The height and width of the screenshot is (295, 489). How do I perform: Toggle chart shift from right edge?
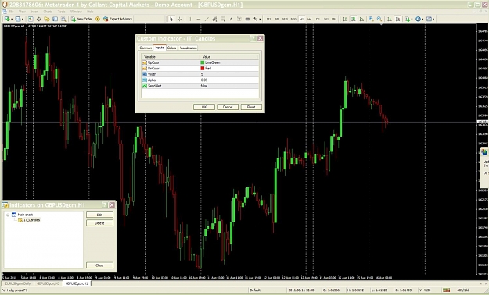point(397,19)
